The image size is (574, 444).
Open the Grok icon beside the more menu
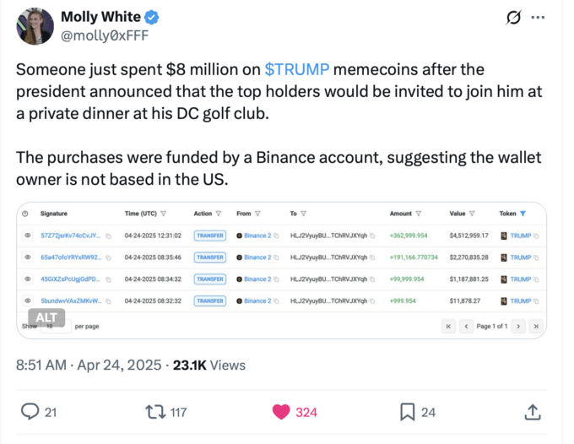click(x=513, y=17)
